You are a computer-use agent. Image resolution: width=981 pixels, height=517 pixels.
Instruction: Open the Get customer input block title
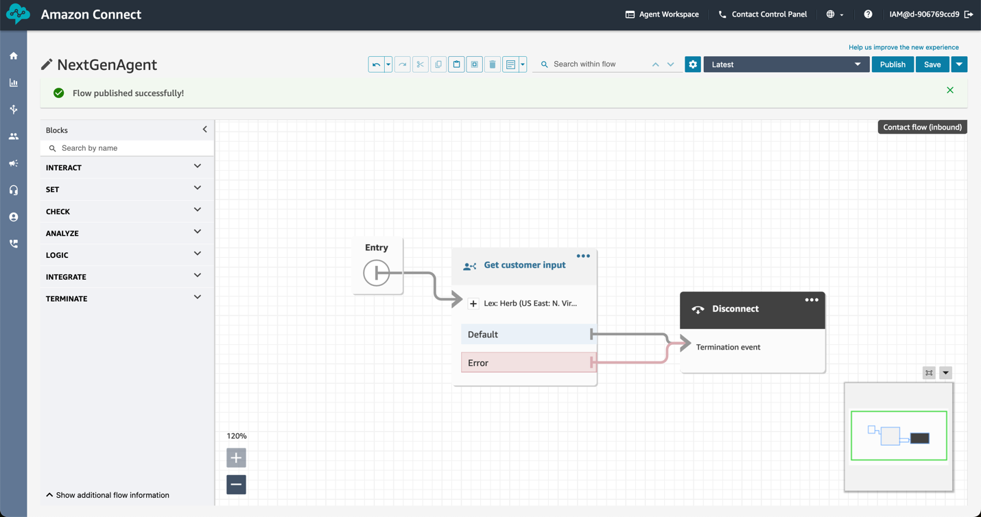click(x=525, y=265)
